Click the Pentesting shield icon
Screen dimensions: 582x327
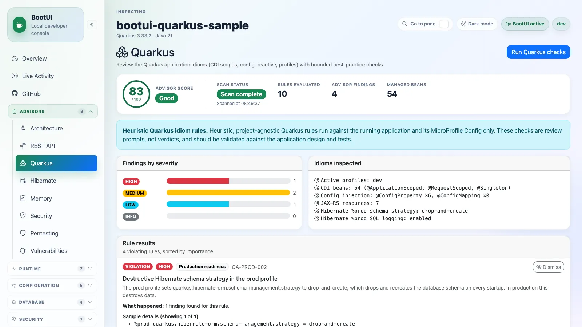[x=23, y=233]
